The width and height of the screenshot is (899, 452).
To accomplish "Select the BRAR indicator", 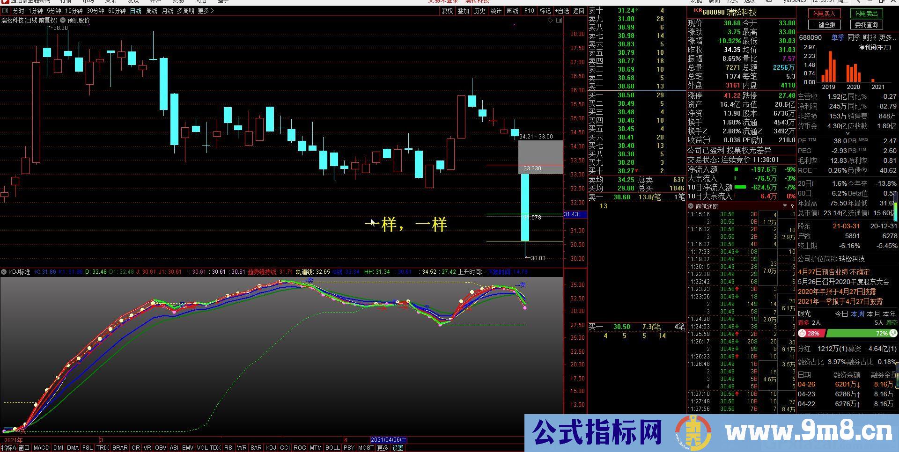I will coord(120,448).
